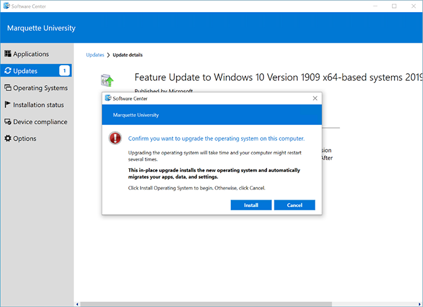Click the horizontal scrollbar at bottom
Screen dimensions: 423x307
(242, 303)
